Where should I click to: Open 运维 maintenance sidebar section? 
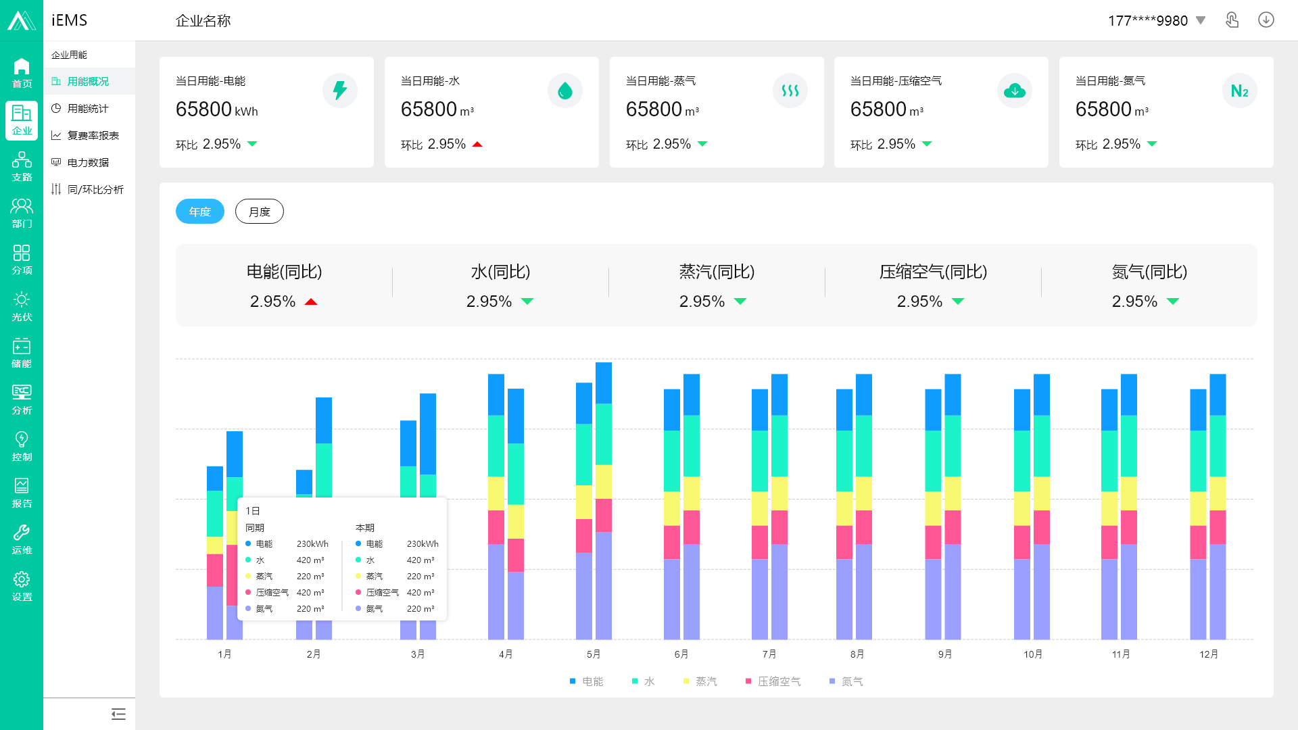[22, 540]
